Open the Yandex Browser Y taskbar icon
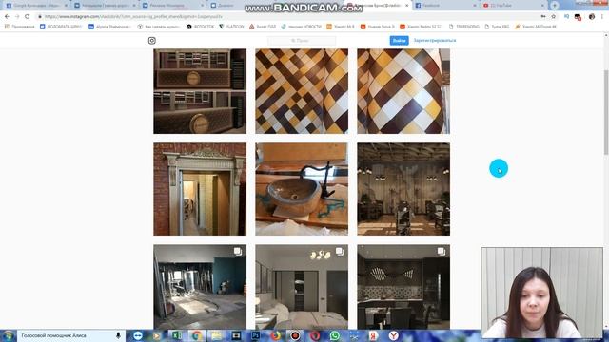 click(393, 335)
